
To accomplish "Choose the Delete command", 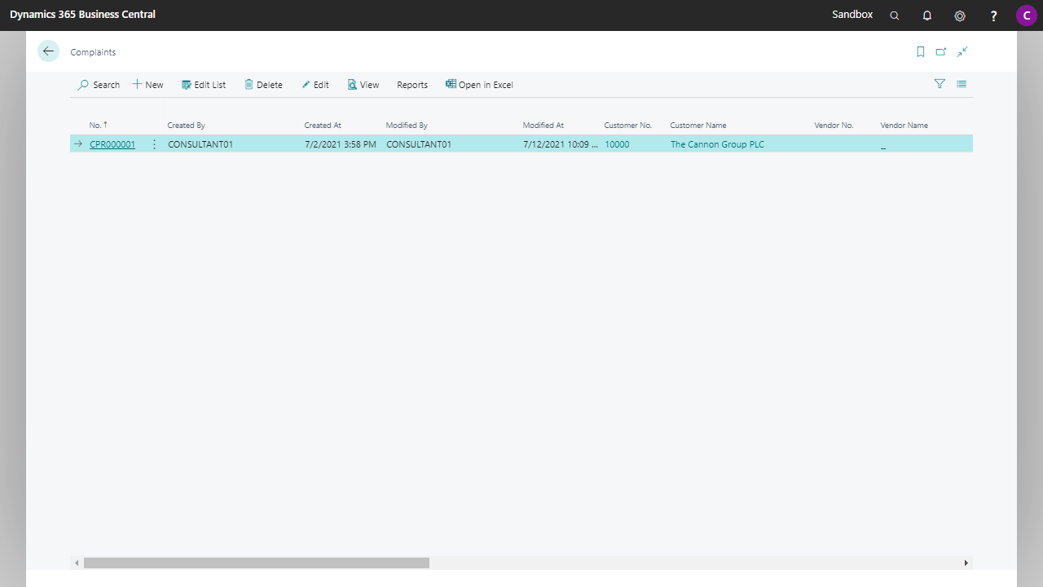I will pos(262,85).
